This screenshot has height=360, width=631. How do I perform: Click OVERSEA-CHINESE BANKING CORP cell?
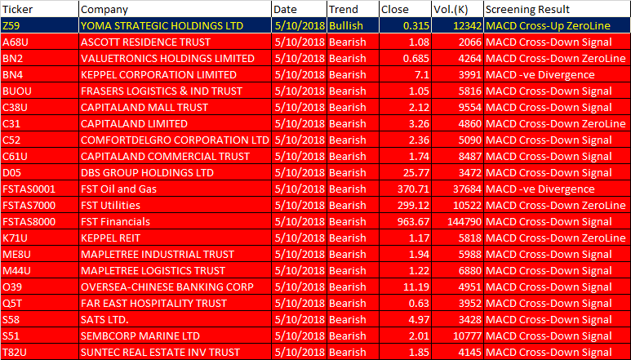[x=175, y=287]
